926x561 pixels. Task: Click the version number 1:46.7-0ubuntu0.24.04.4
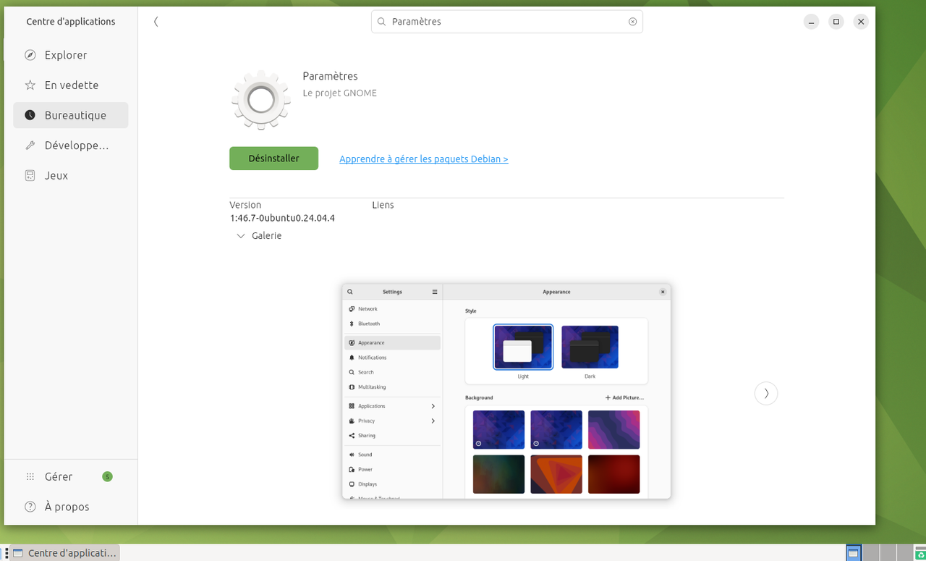282,218
